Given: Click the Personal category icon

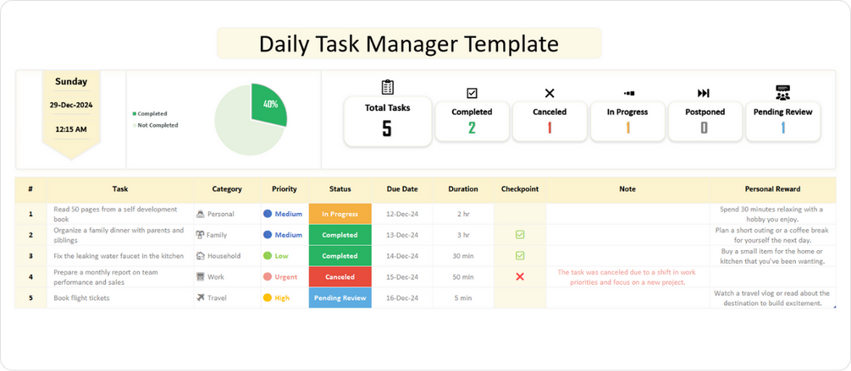Looking at the screenshot, I should pyautogui.click(x=201, y=214).
